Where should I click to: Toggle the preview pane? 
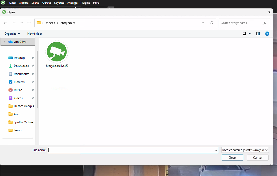pos(258,34)
